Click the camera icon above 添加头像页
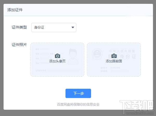 coord(57,56)
